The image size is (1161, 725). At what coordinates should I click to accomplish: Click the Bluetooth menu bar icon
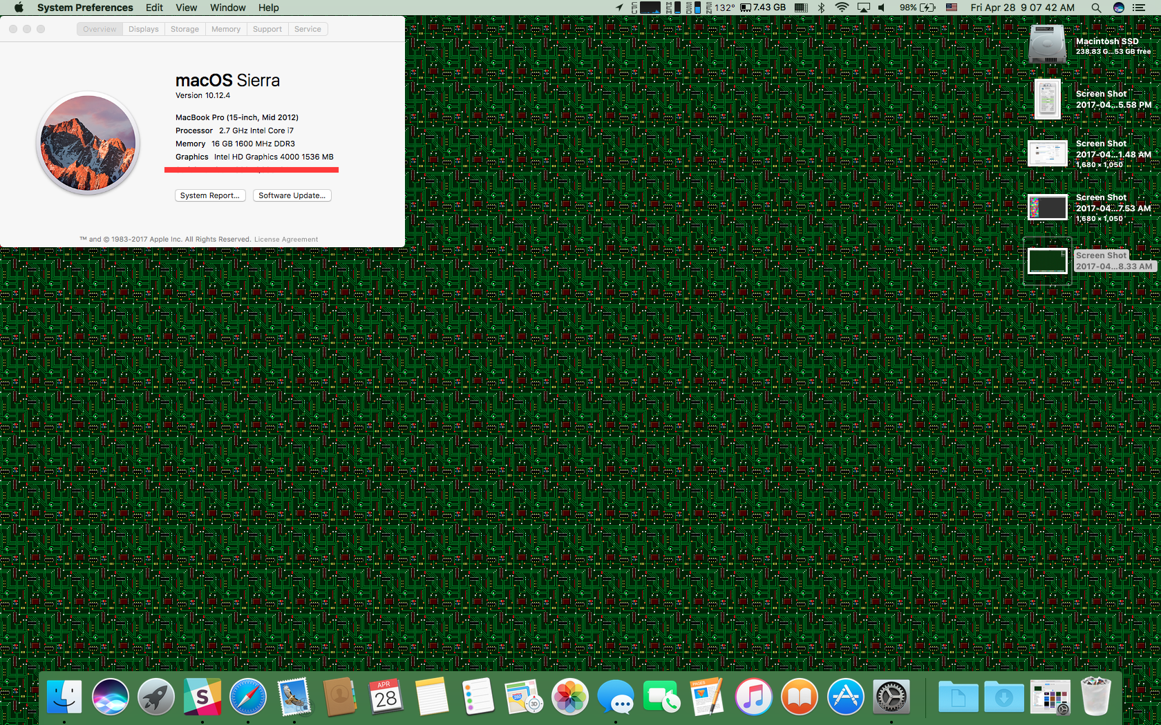(822, 8)
